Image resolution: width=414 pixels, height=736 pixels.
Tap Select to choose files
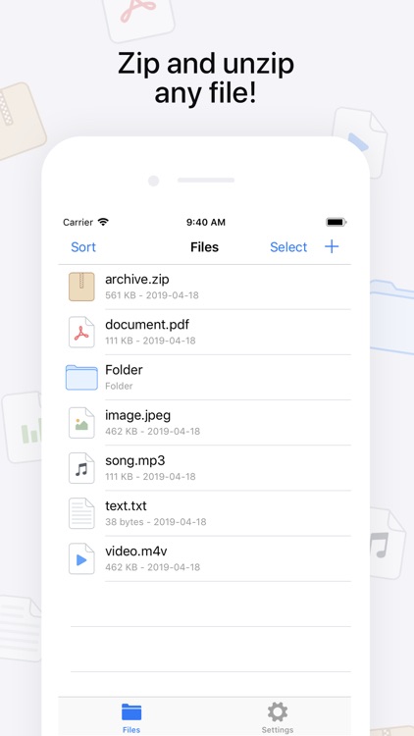(x=288, y=247)
